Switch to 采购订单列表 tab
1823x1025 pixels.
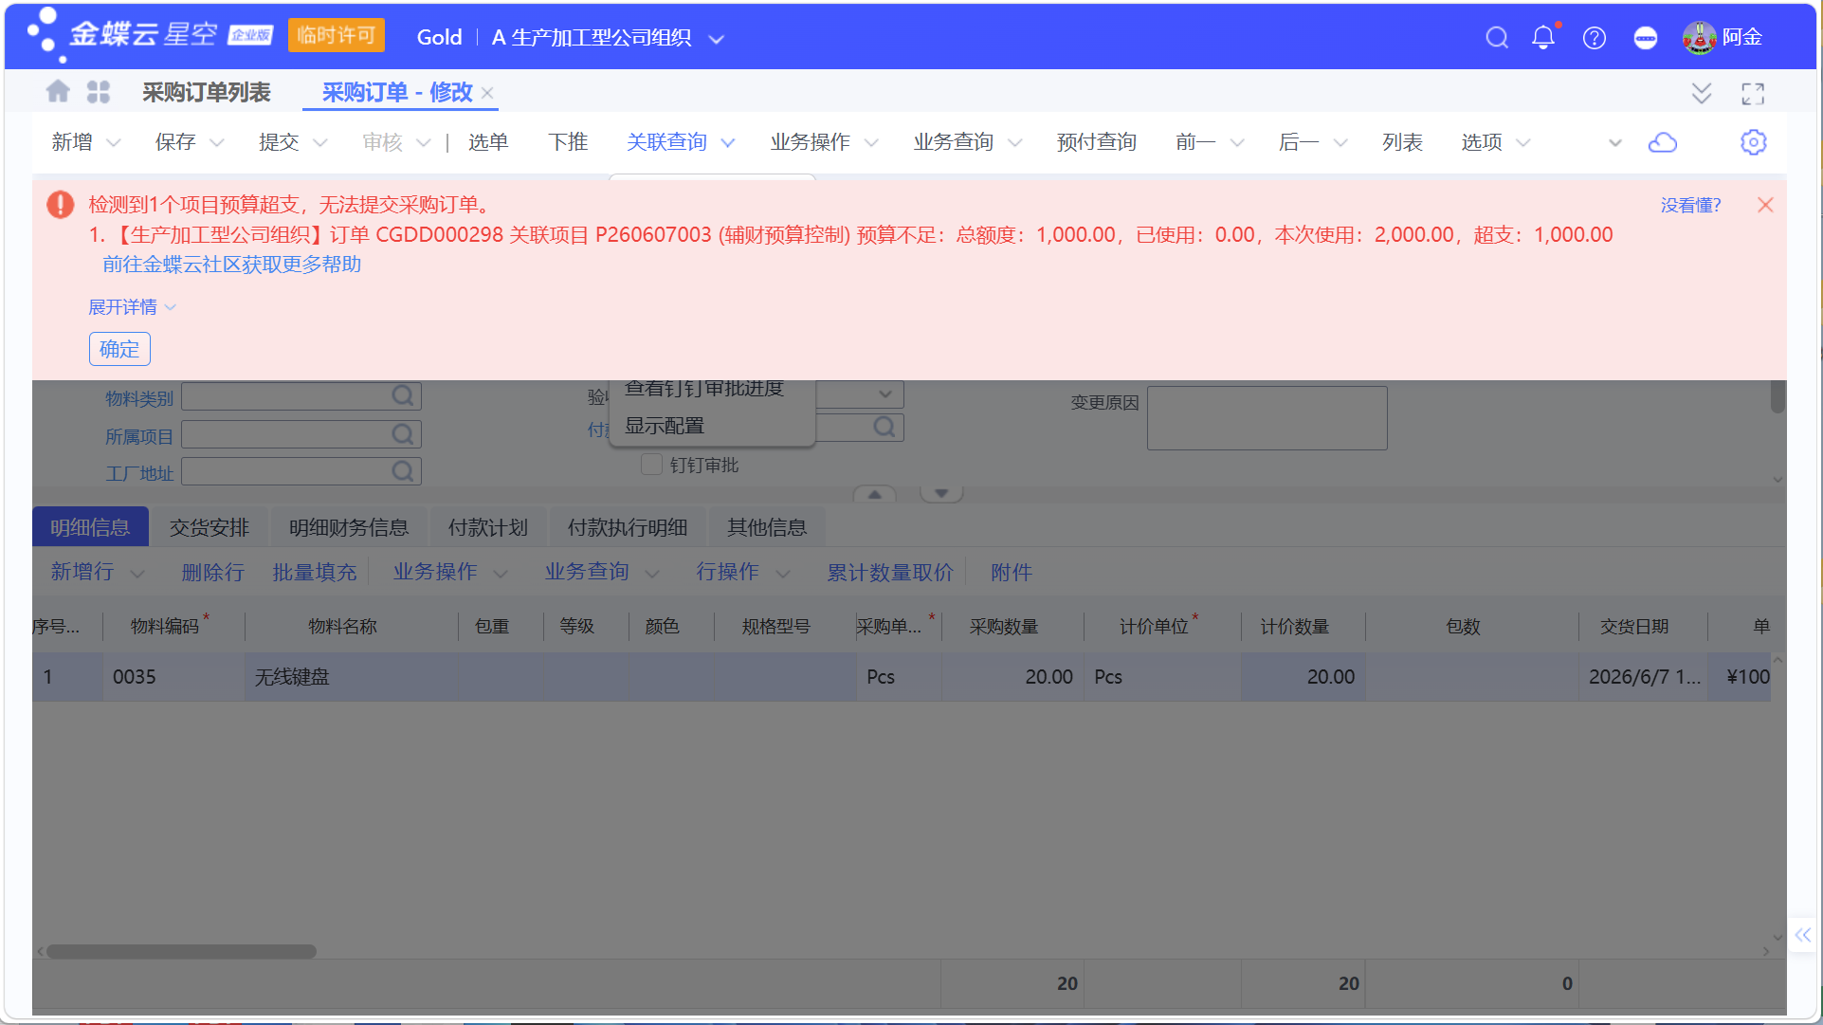coord(207,92)
